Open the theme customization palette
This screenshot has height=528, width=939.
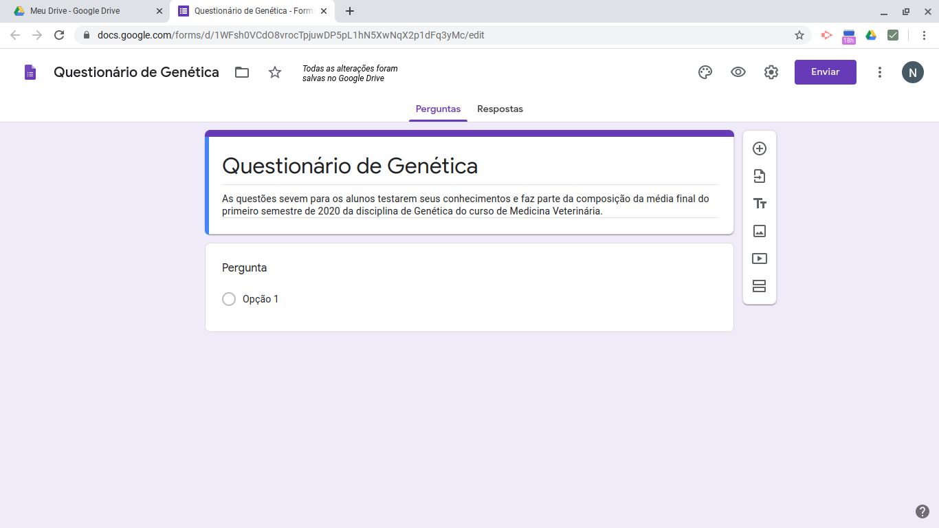(x=705, y=72)
